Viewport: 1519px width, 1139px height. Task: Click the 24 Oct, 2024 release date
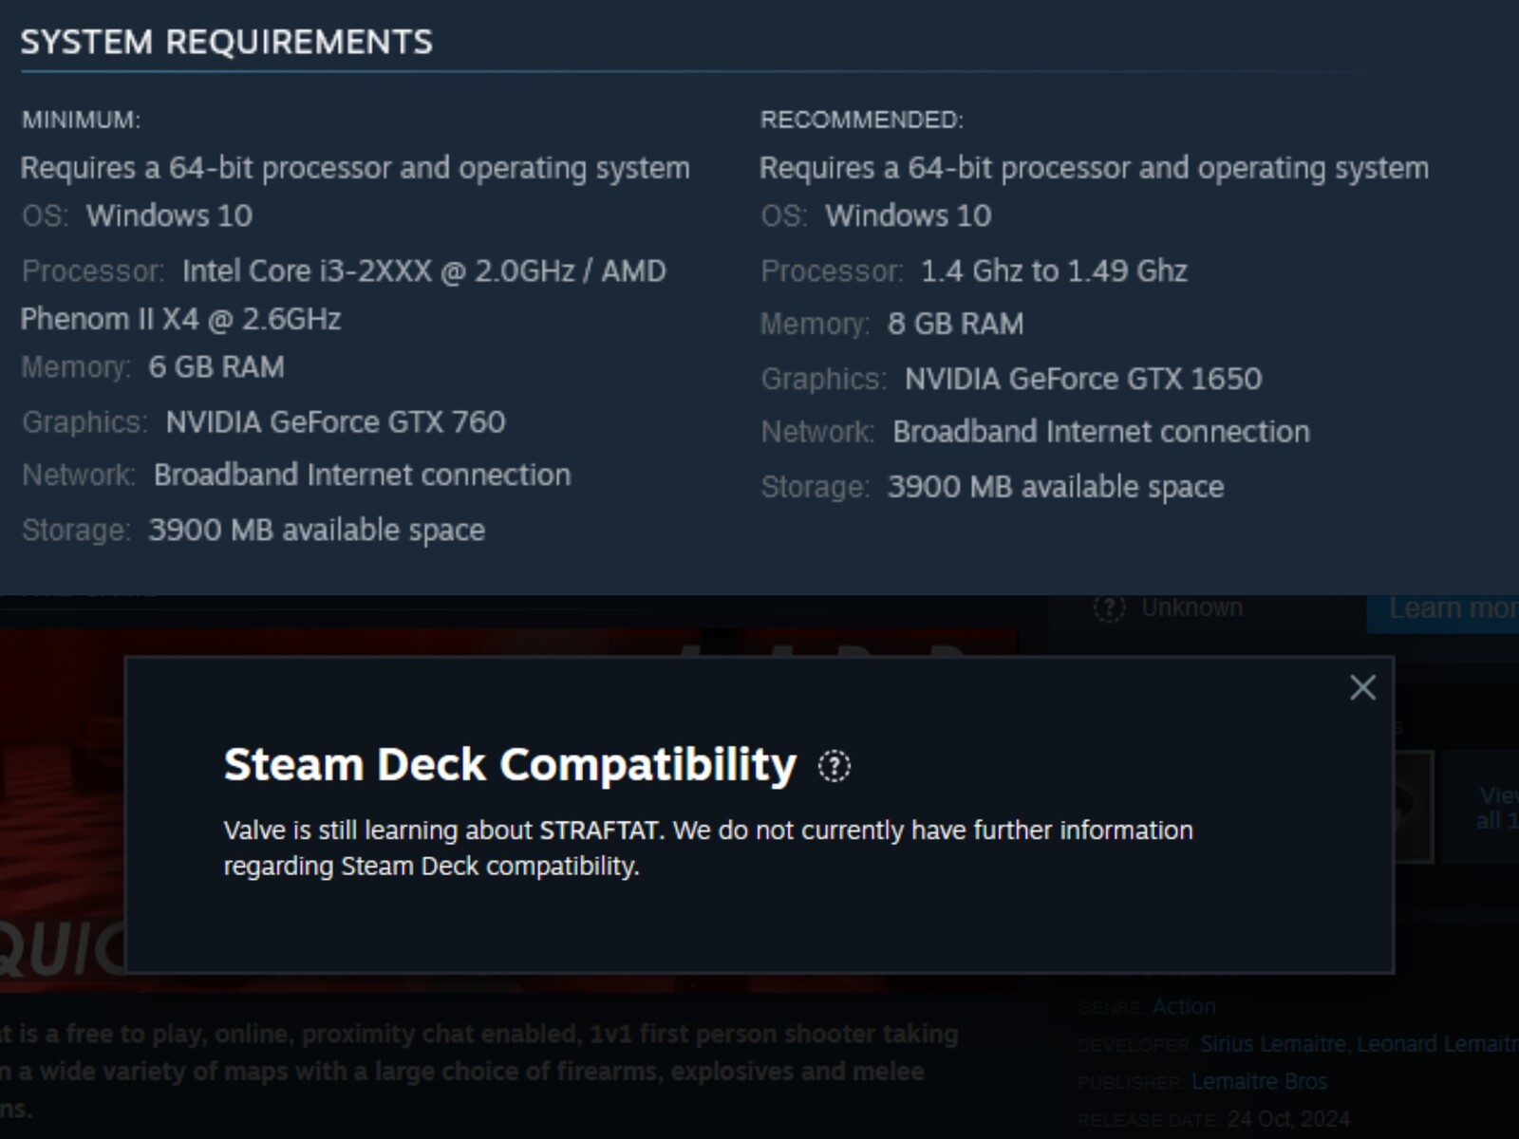[1287, 1119]
